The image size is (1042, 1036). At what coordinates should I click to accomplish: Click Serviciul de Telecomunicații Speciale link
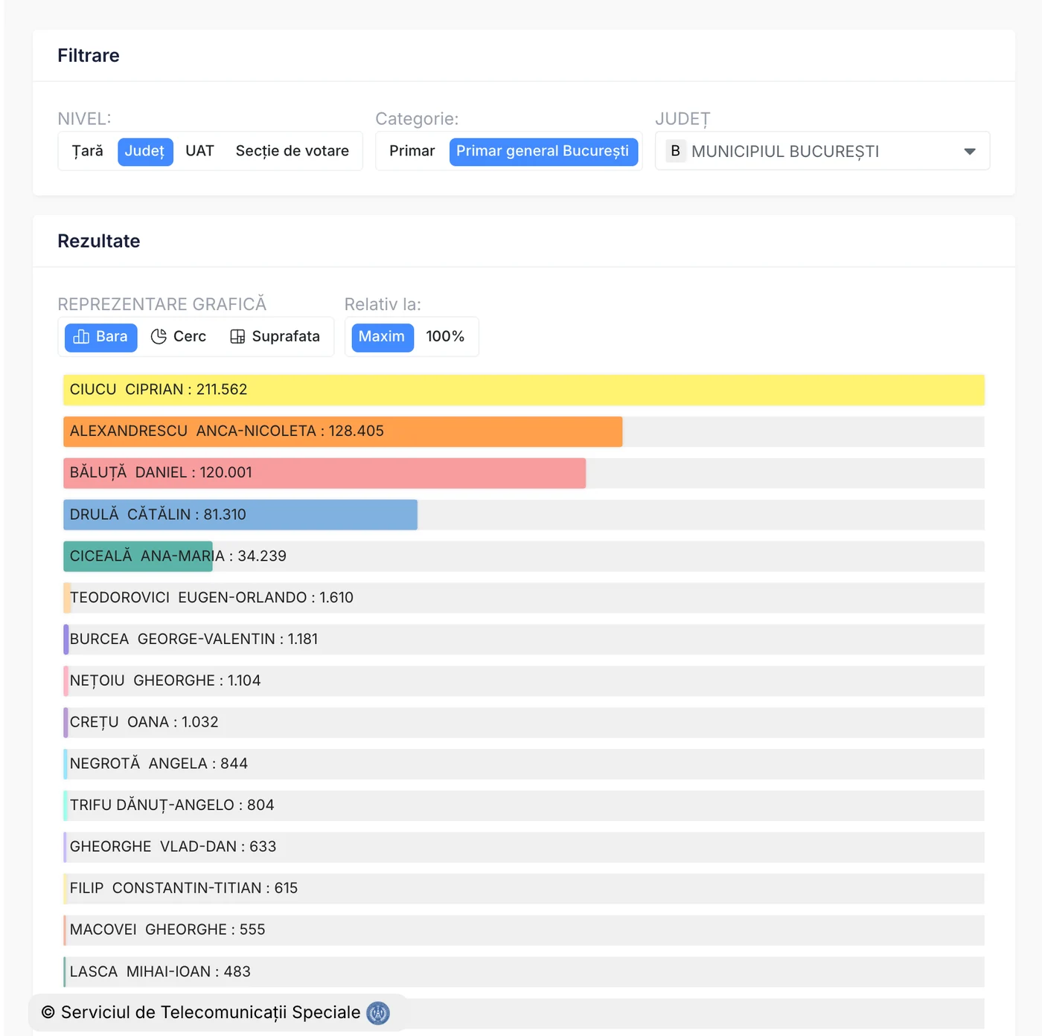pyautogui.click(x=210, y=1013)
